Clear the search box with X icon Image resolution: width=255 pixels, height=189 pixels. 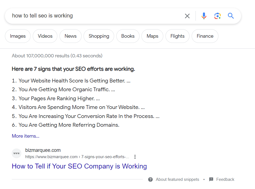tap(187, 16)
